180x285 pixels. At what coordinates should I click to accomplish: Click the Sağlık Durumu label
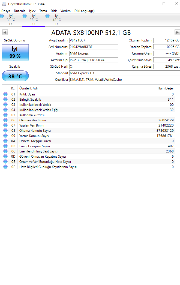(x=14, y=40)
